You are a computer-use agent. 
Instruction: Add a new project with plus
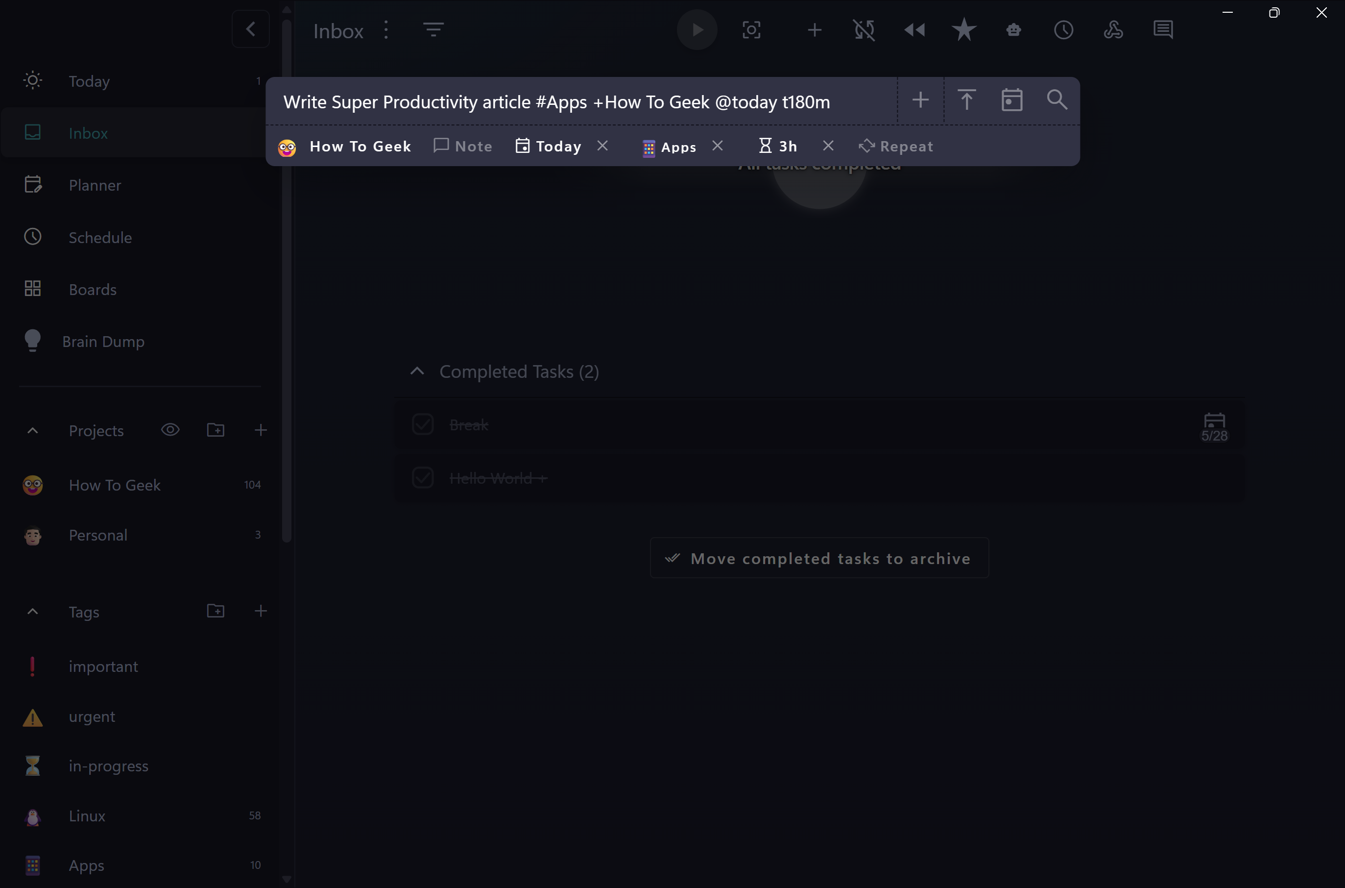[261, 430]
